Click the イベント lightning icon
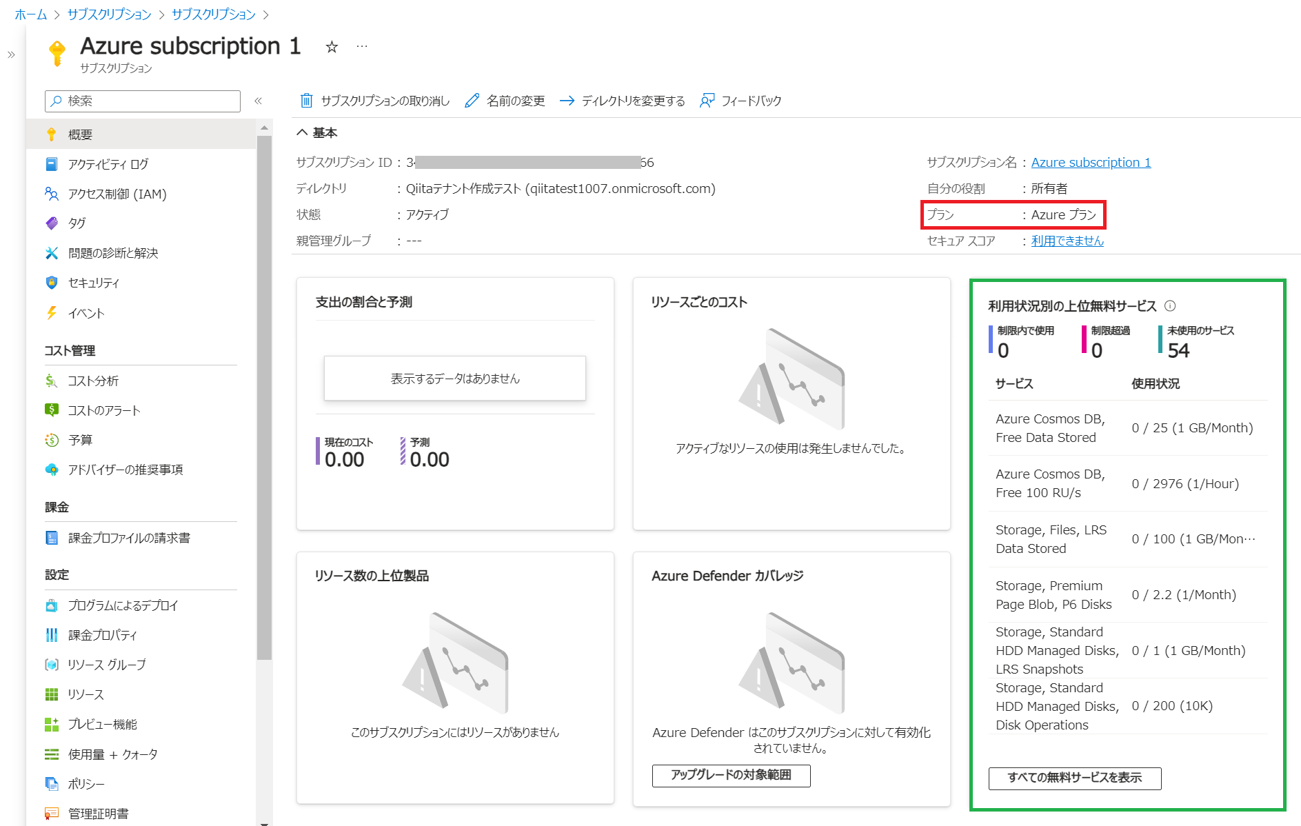Image resolution: width=1301 pixels, height=826 pixels. point(52,313)
